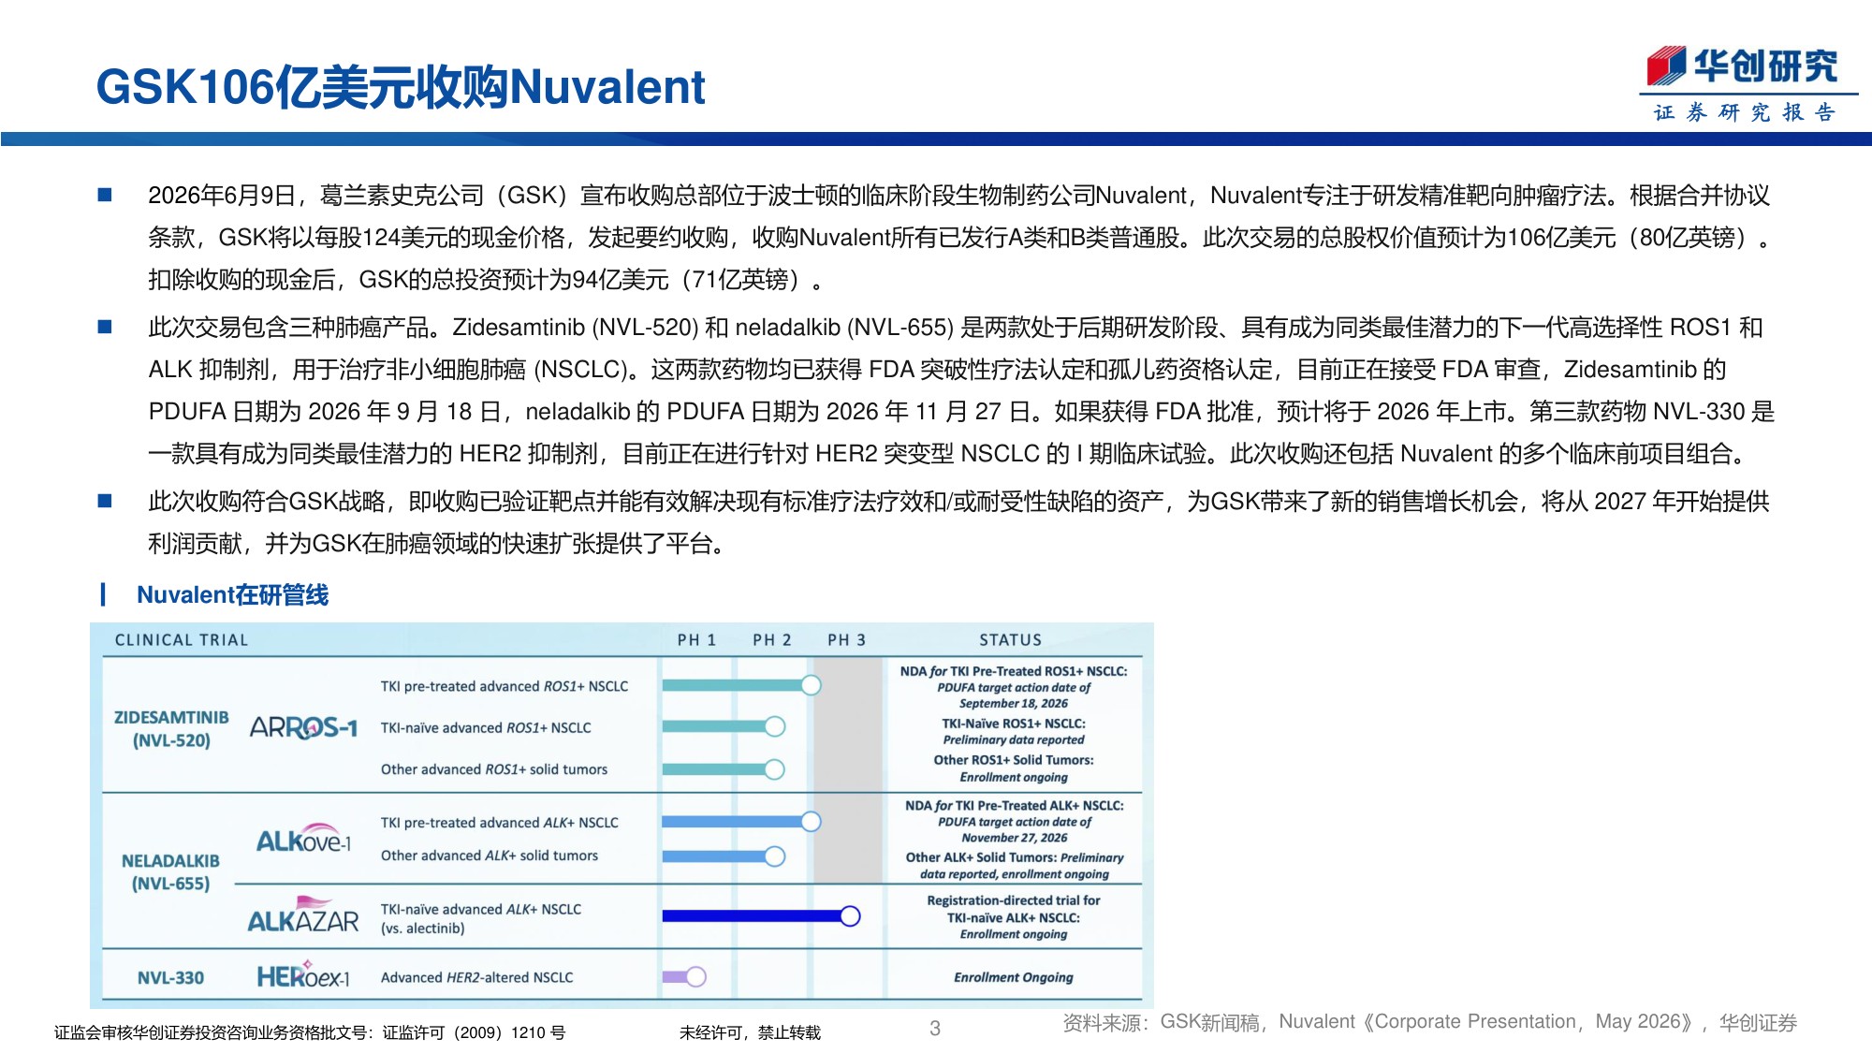The image size is (1872, 1053).
Task: Select the CLINICAL TRIAL column header
Action: pos(182,640)
